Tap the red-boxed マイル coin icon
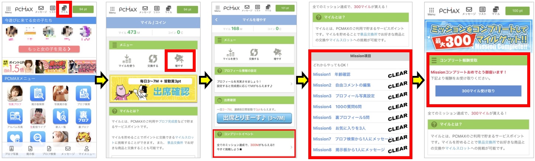 click(65, 9)
